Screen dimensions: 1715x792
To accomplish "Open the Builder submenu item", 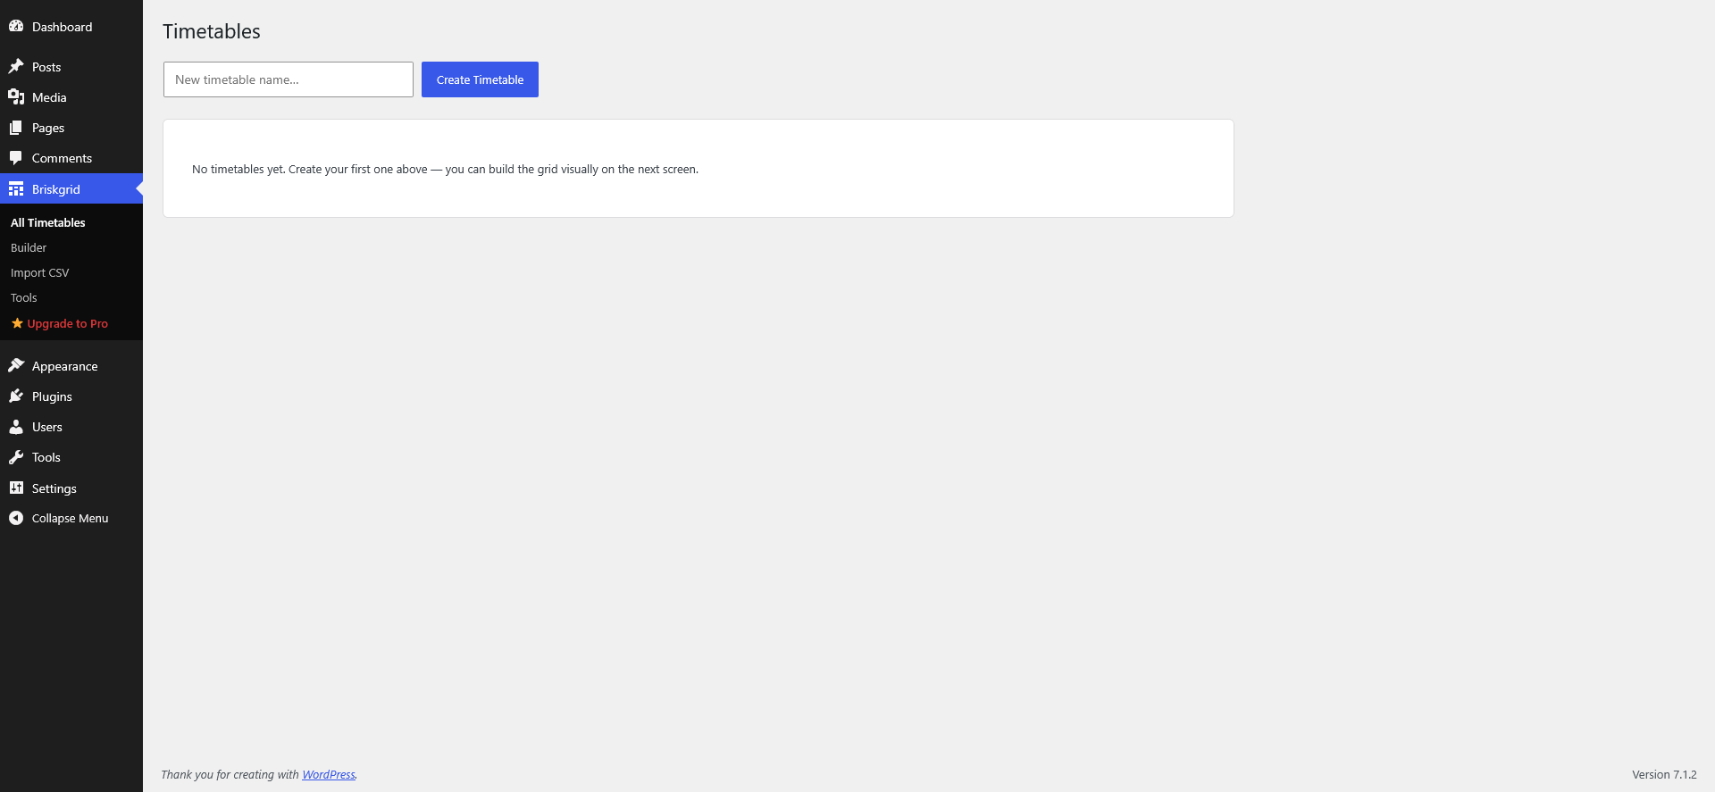I will coord(29,247).
